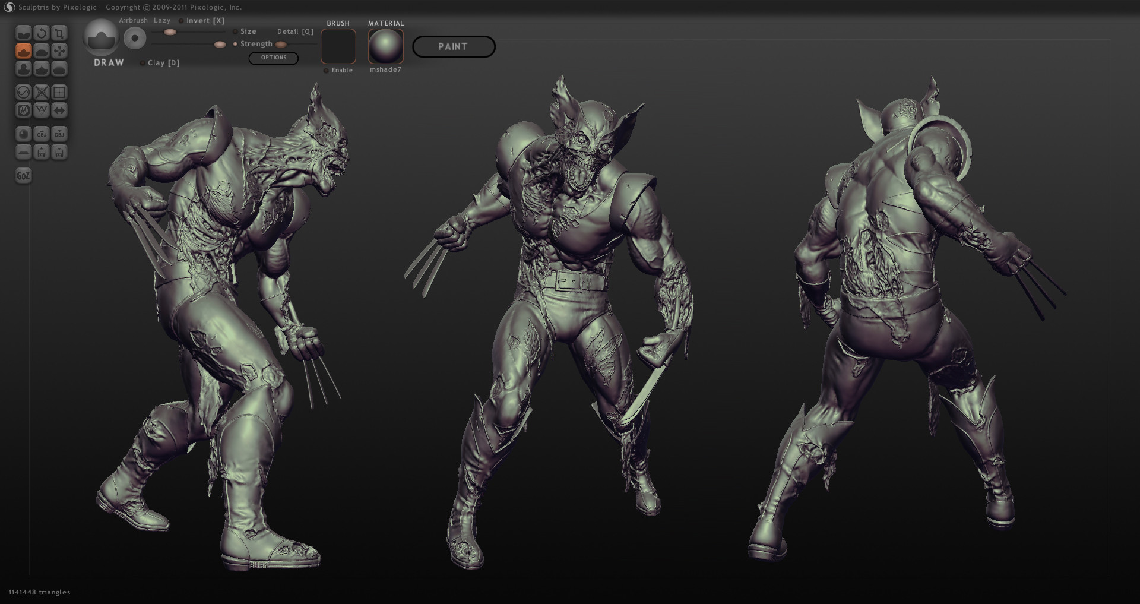Viewport: 1140px width, 604px height.
Task: Switch to PAINT mode
Action: pyautogui.click(x=453, y=47)
